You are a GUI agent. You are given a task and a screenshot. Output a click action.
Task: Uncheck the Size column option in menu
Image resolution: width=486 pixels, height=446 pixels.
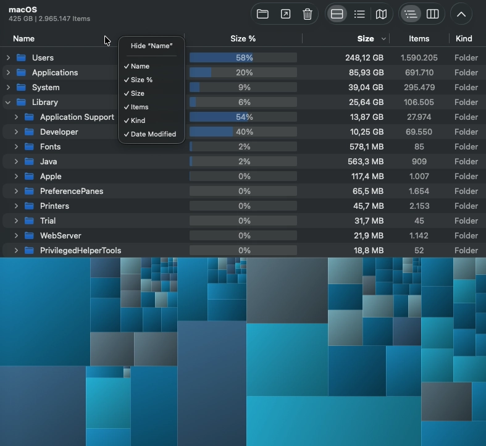151,93
